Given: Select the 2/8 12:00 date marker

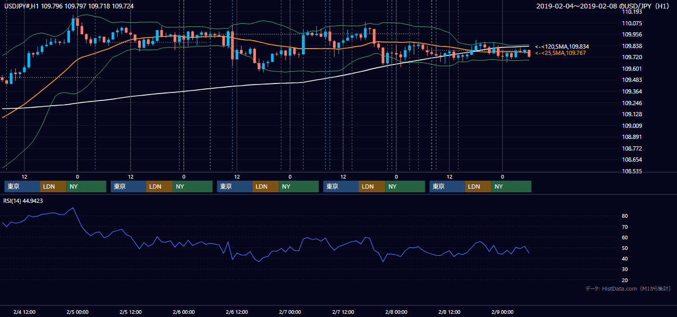Looking at the screenshot, I should point(449,312).
